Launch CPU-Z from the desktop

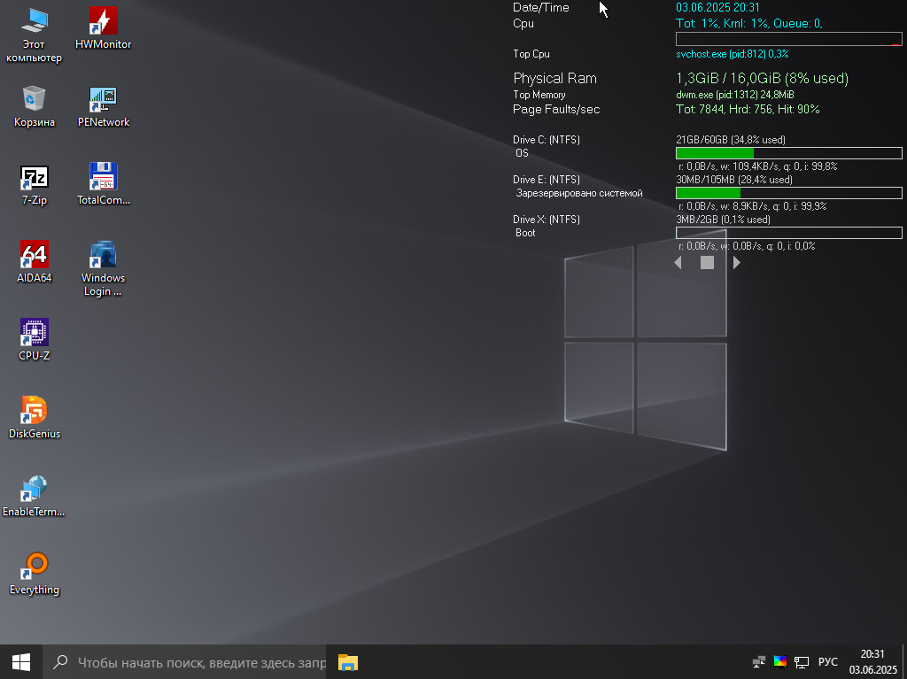(x=35, y=333)
